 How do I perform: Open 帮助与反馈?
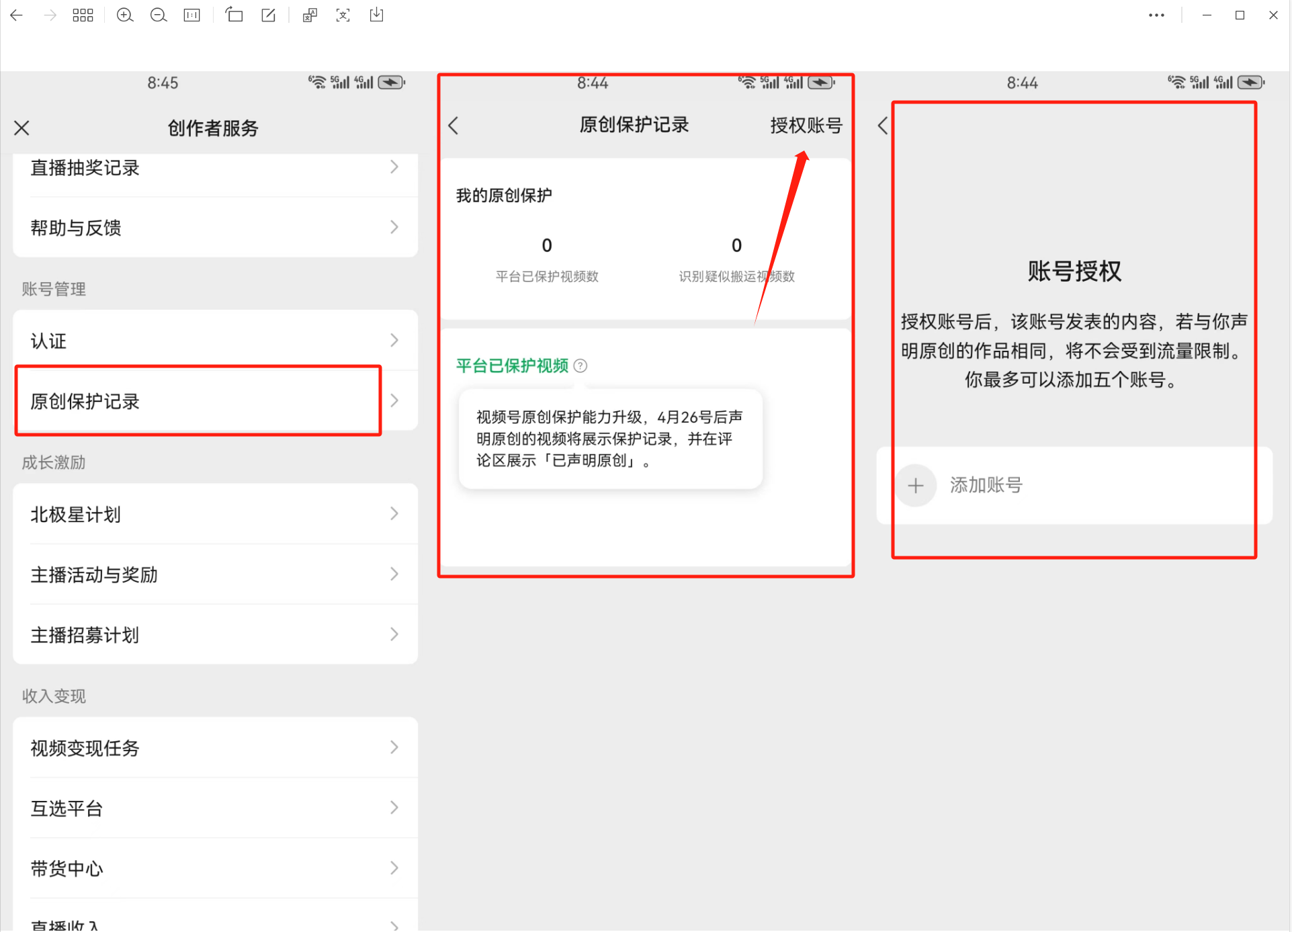[215, 228]
